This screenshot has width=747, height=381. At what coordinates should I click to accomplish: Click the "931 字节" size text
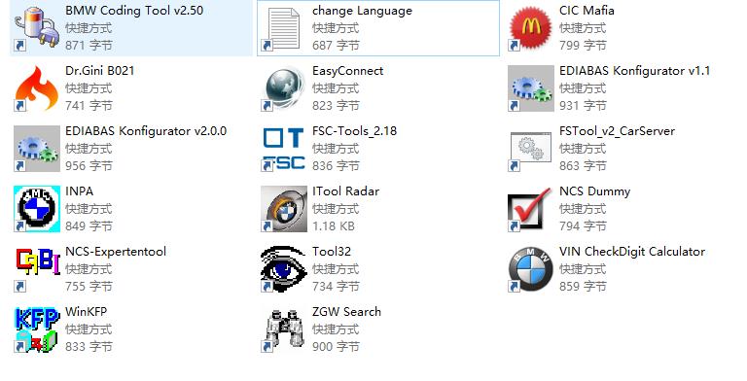pyautogui.click(x=583, y=105)
